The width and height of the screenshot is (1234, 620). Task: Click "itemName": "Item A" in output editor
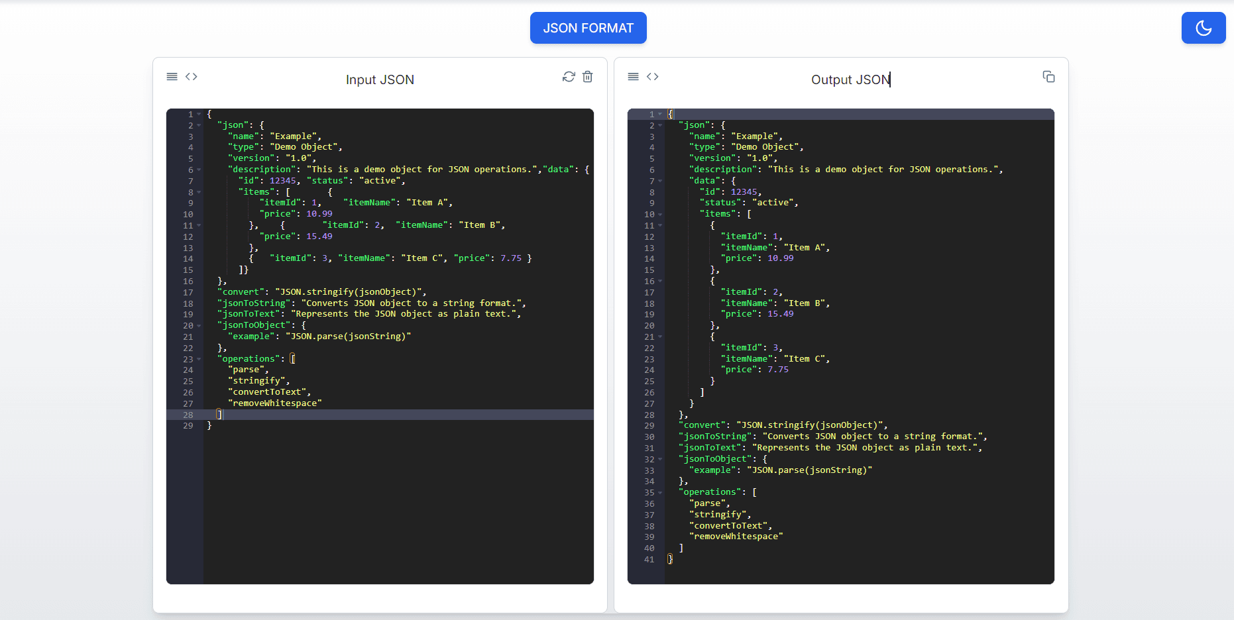[775, 248]
